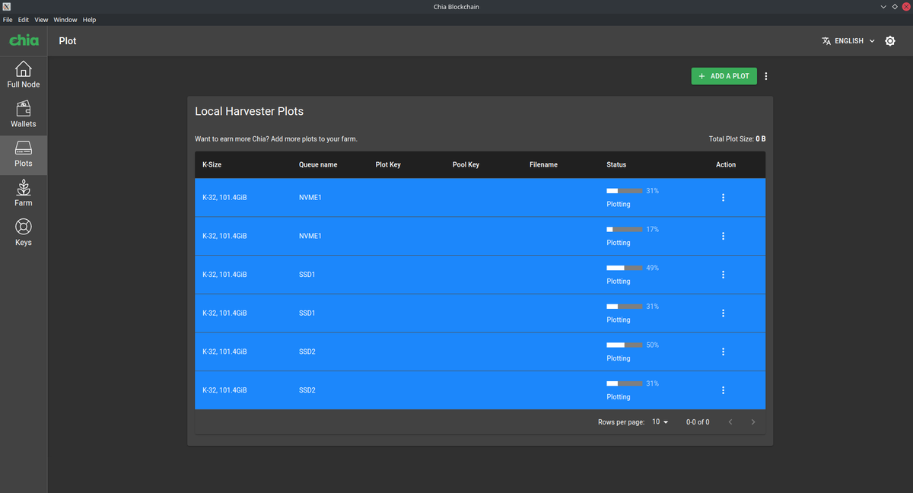Open the Farm section
This screenshot has width=913, height=493.
click(x=24, y=194)
